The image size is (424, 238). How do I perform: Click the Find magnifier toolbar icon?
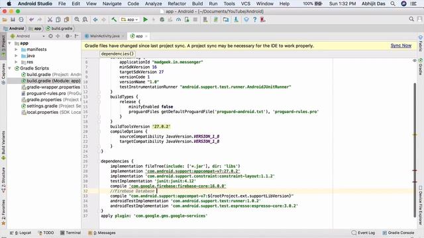click(77, 19)
